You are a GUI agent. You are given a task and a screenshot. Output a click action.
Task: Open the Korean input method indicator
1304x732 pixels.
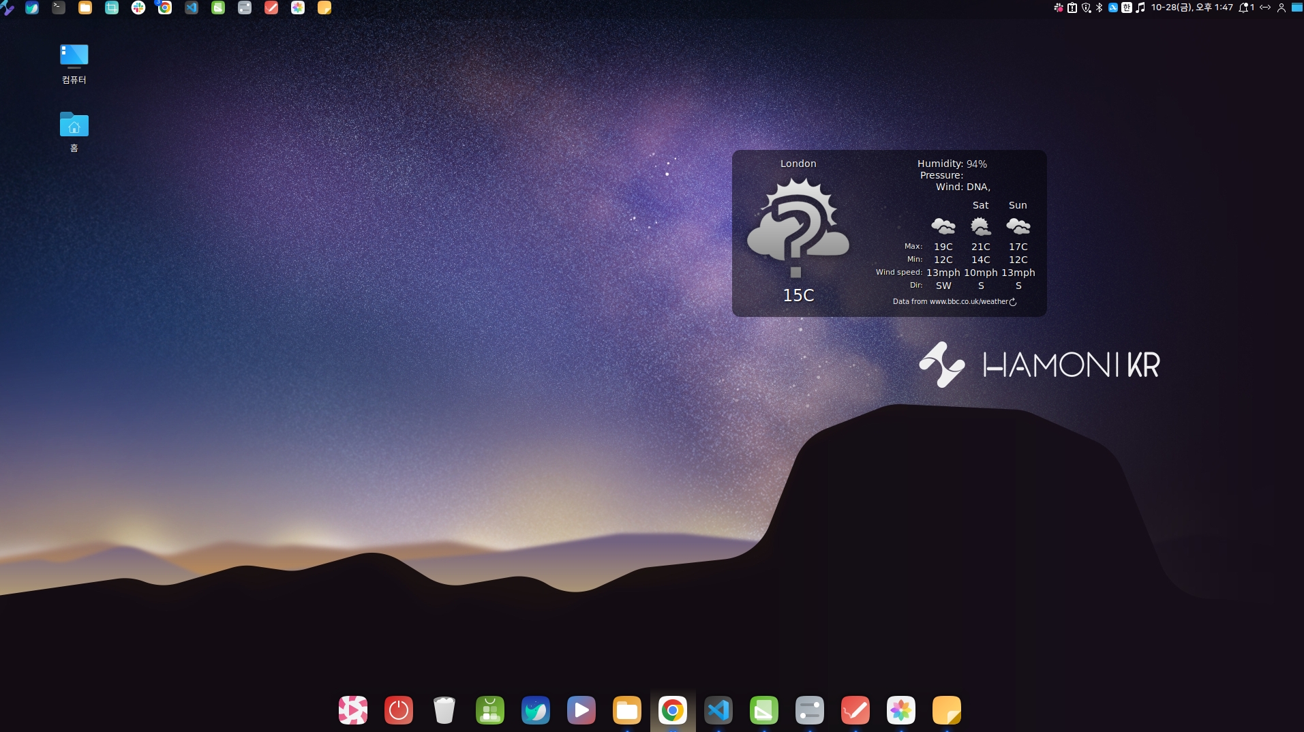pyautogui.click(x=1127, y=8)
